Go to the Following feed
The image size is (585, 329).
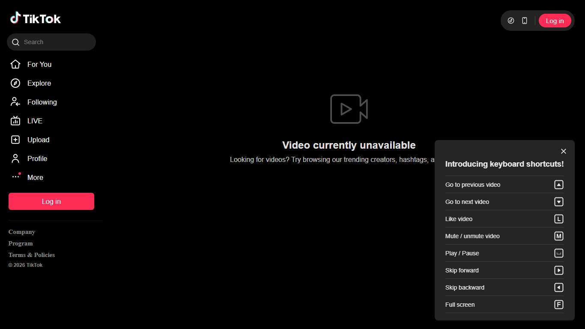[x=42, y=102]
